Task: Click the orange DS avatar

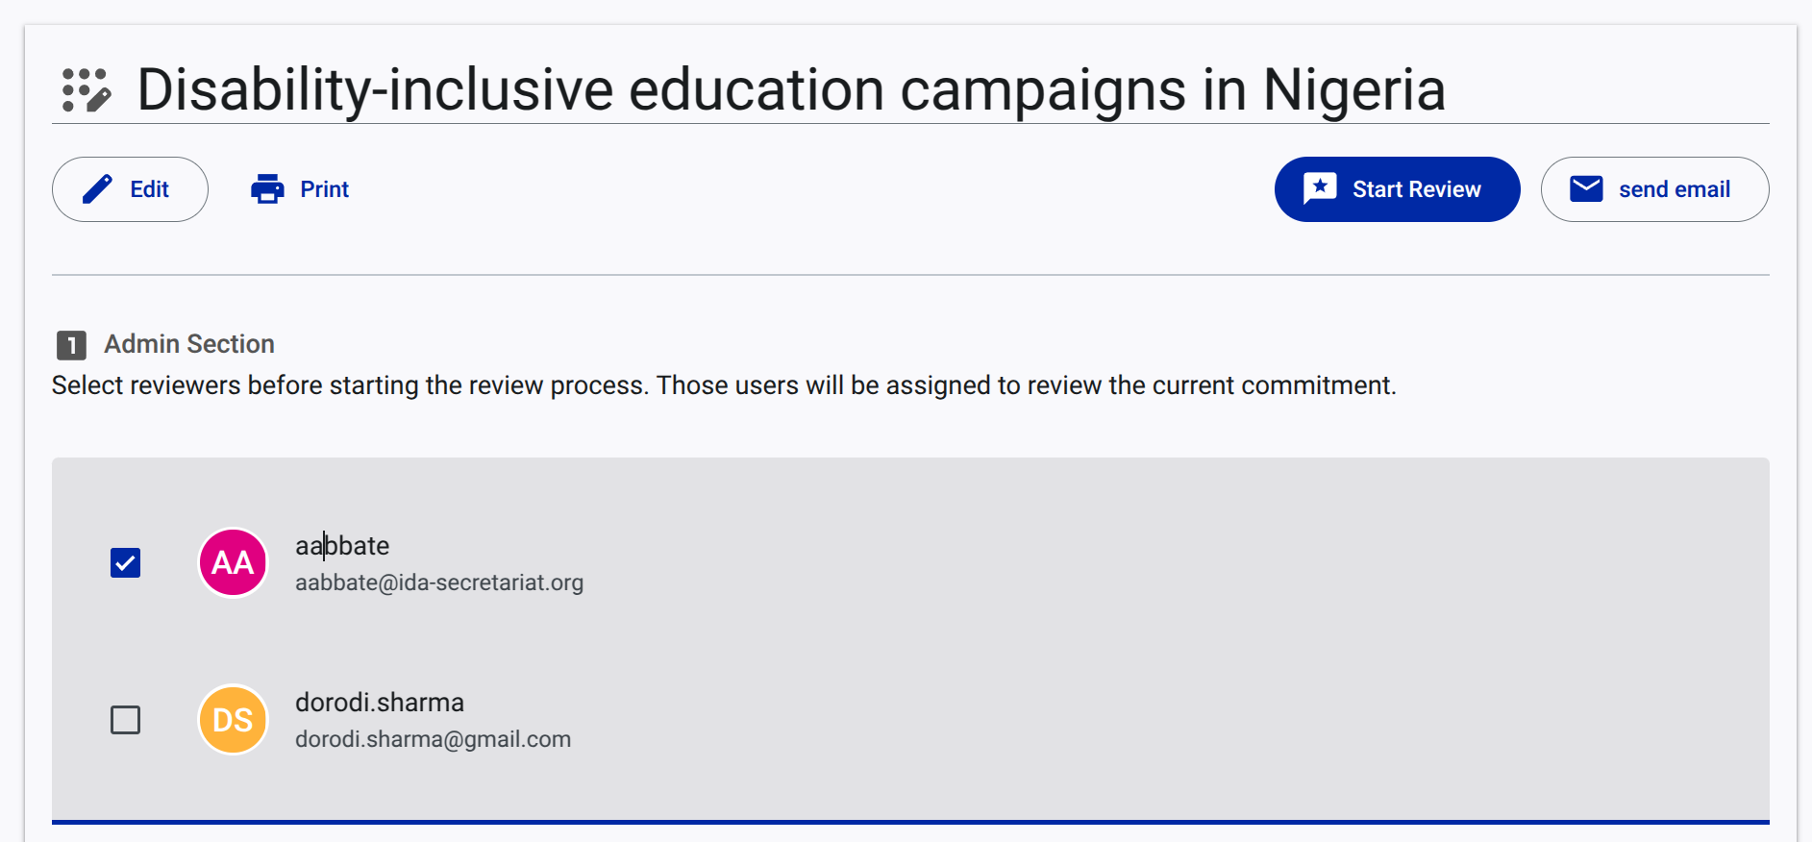Action: 233,719
